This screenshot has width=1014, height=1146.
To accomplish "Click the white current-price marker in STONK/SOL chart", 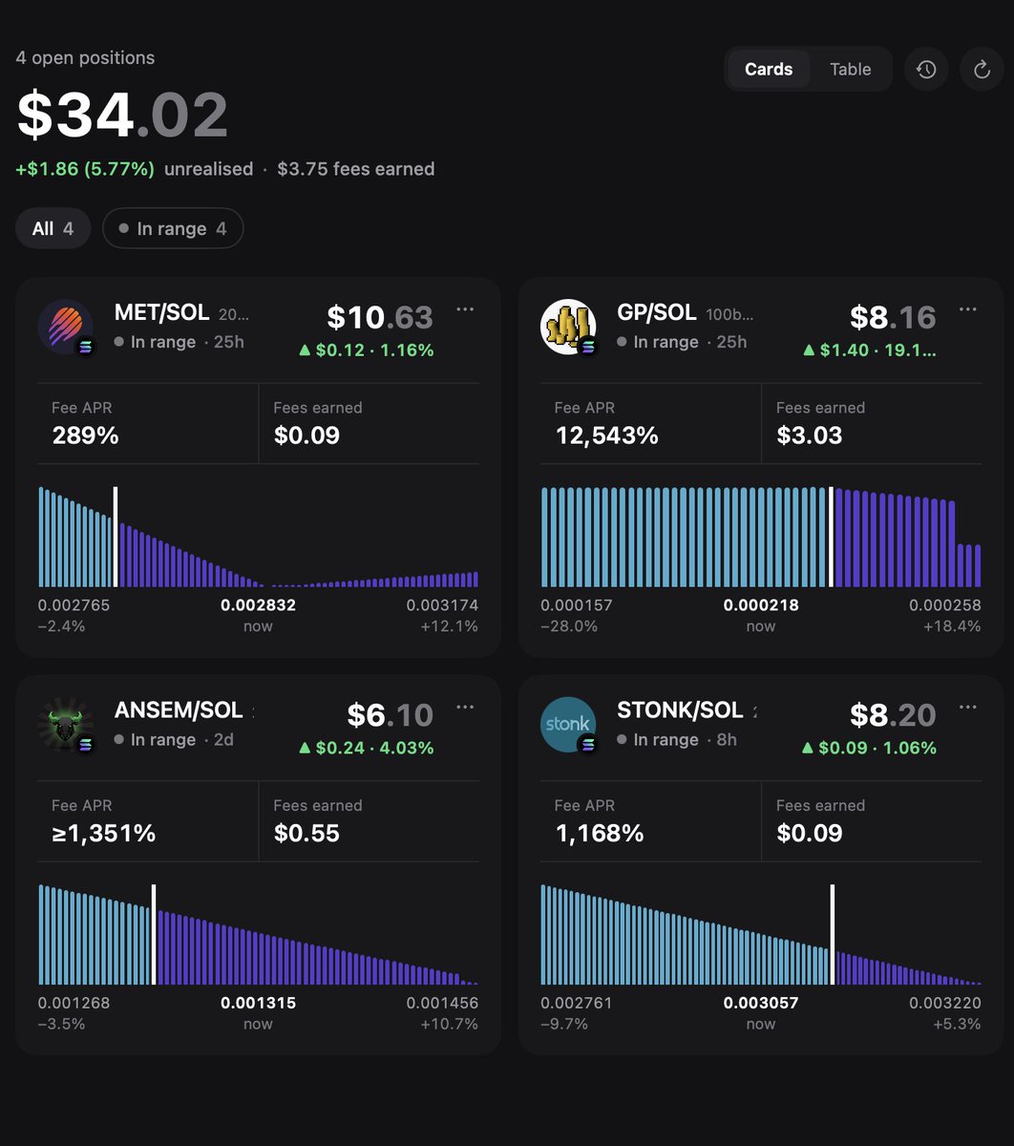I will (x=832, y=934).
